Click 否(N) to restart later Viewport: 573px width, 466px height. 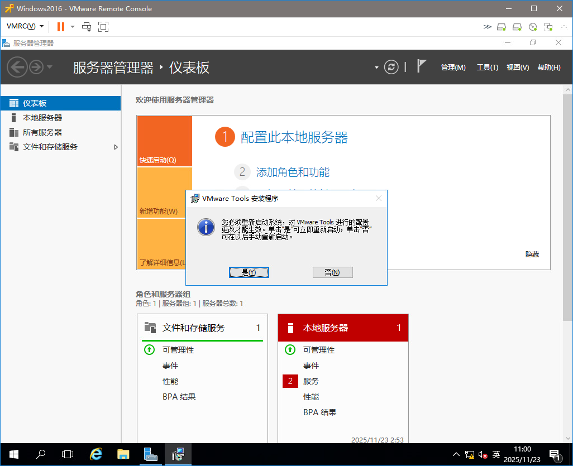tap(332, 272)
